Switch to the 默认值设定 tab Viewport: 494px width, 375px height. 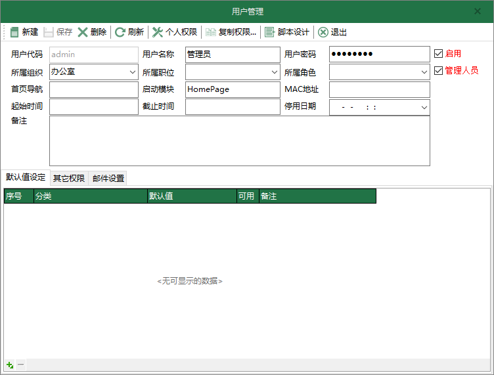point(26,177)
